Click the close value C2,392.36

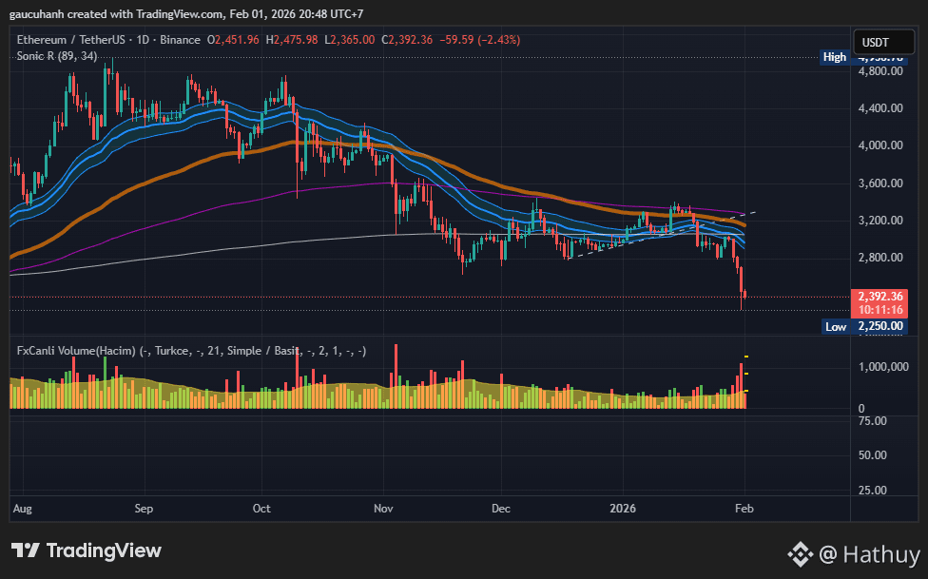407,40
